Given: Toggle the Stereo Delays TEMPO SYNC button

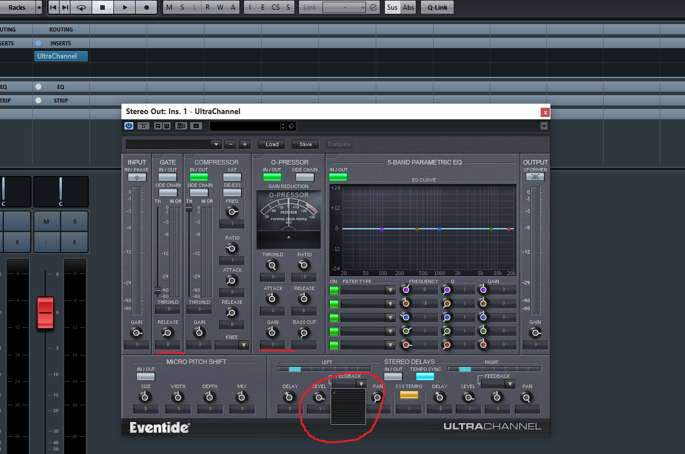Looking at the screenshot, I should coord(425,377).
